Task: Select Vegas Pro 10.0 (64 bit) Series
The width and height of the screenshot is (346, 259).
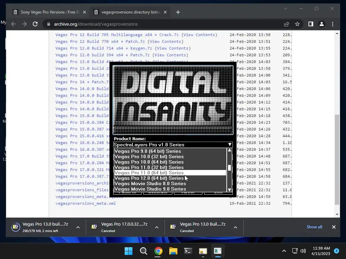Action: [x=170, y=162]
